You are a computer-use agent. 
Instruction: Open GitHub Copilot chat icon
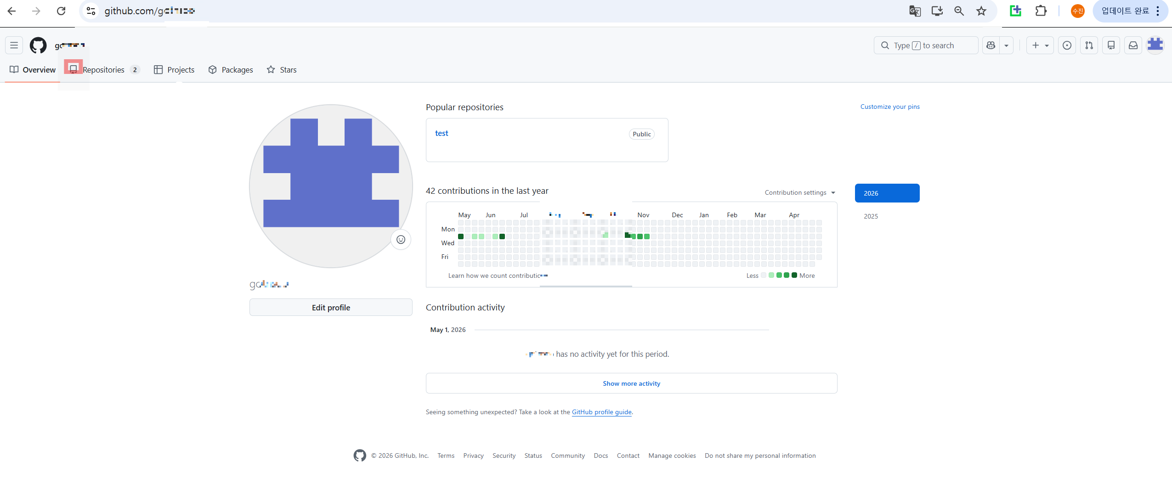tap(991, 45)
